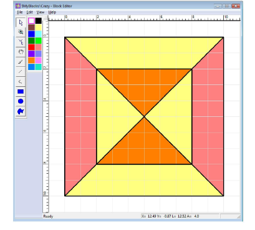255x230 pixels.
Task: Activate the hand pan tool
Action: pyautogui.click(x=21, y=52)
